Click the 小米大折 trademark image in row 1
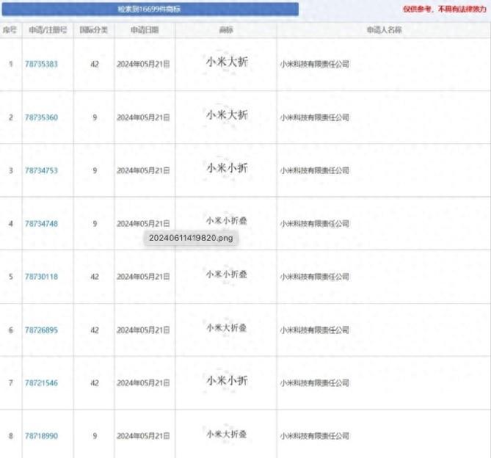The image size is (491, 458). pos(227,62)
